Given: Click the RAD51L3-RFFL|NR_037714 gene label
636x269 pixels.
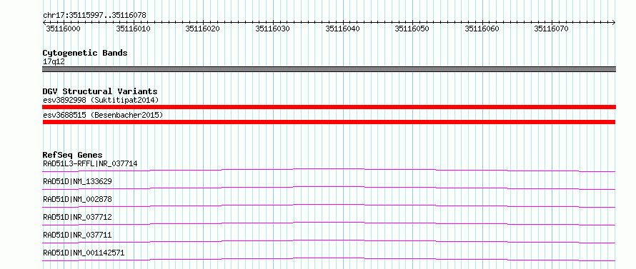Looking at the screenshot, I should pyautogui.click(x=90, y=163).
